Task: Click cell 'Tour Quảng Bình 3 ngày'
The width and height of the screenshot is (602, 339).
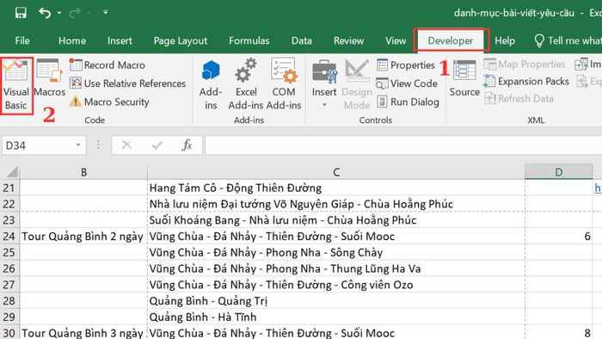Action: (83, 332)
